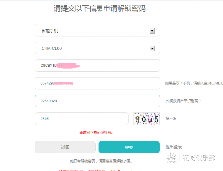Image resolution: width=223 pixels, height=171 pixels.
Task: Click the Huawei logo icon
Action: [171, 158]
